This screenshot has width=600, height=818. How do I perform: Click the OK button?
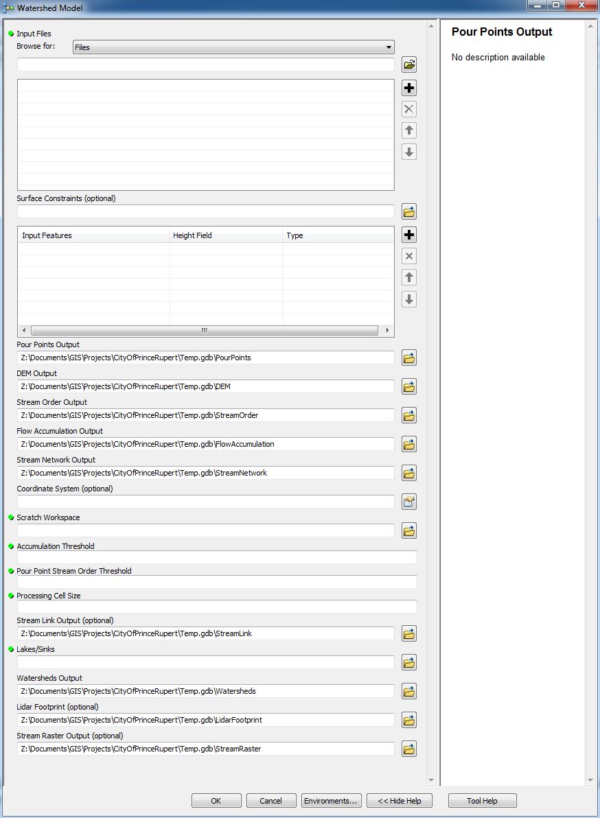click(x=216, y=801)
